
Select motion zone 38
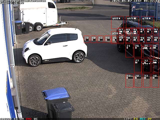pyautogui.click(x=155, y=80)
